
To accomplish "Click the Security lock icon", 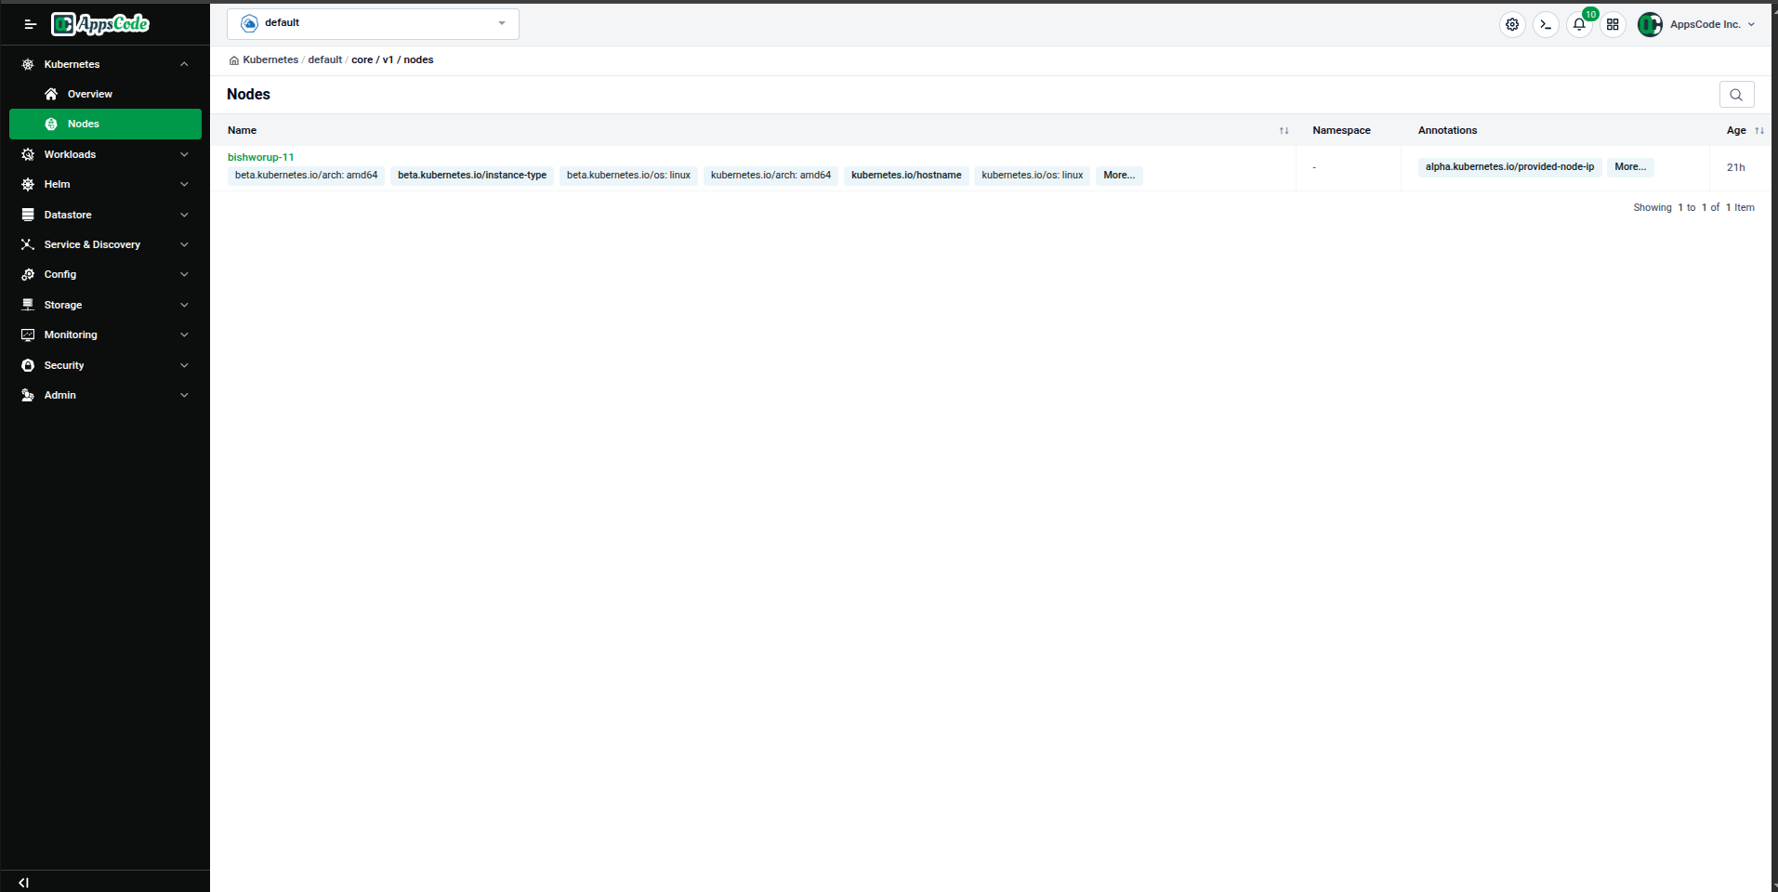I will [29, 365].
